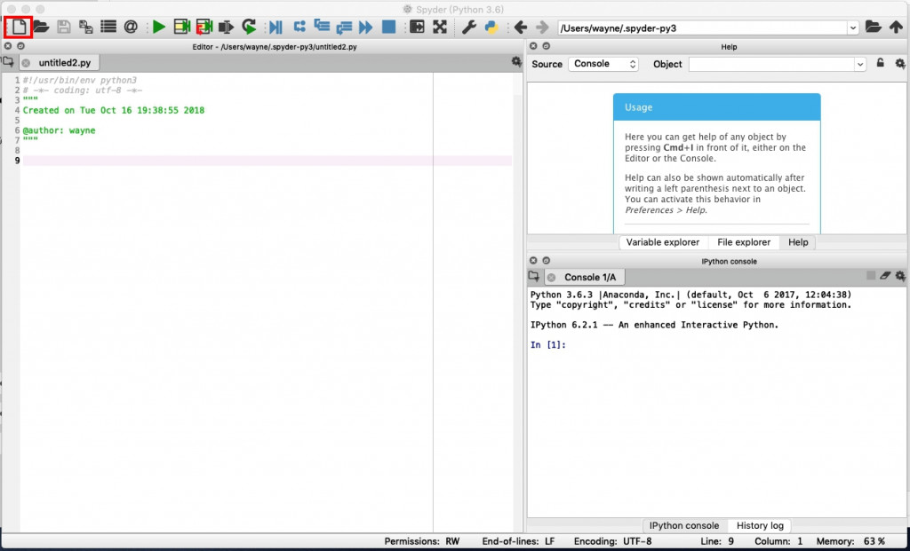Click the Encoding: UTF-8 status bar entry
910x551 pixels.
tap(613, 542)
